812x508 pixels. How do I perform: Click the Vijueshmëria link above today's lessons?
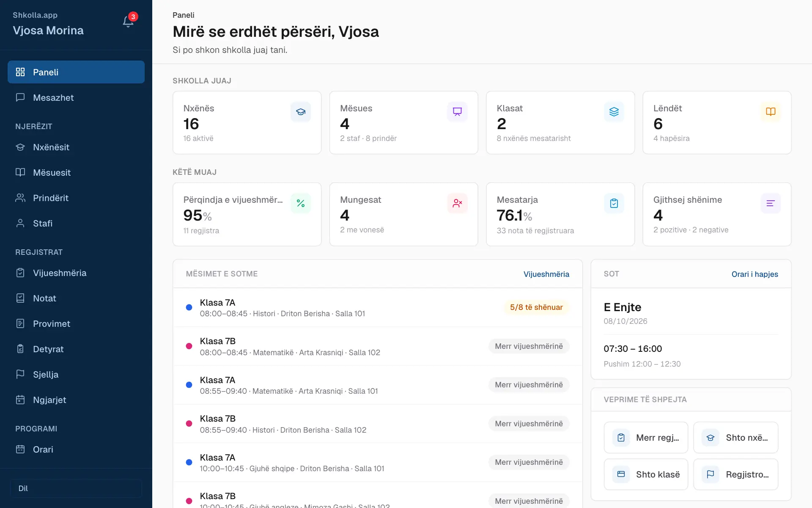(x=546, y=274)
